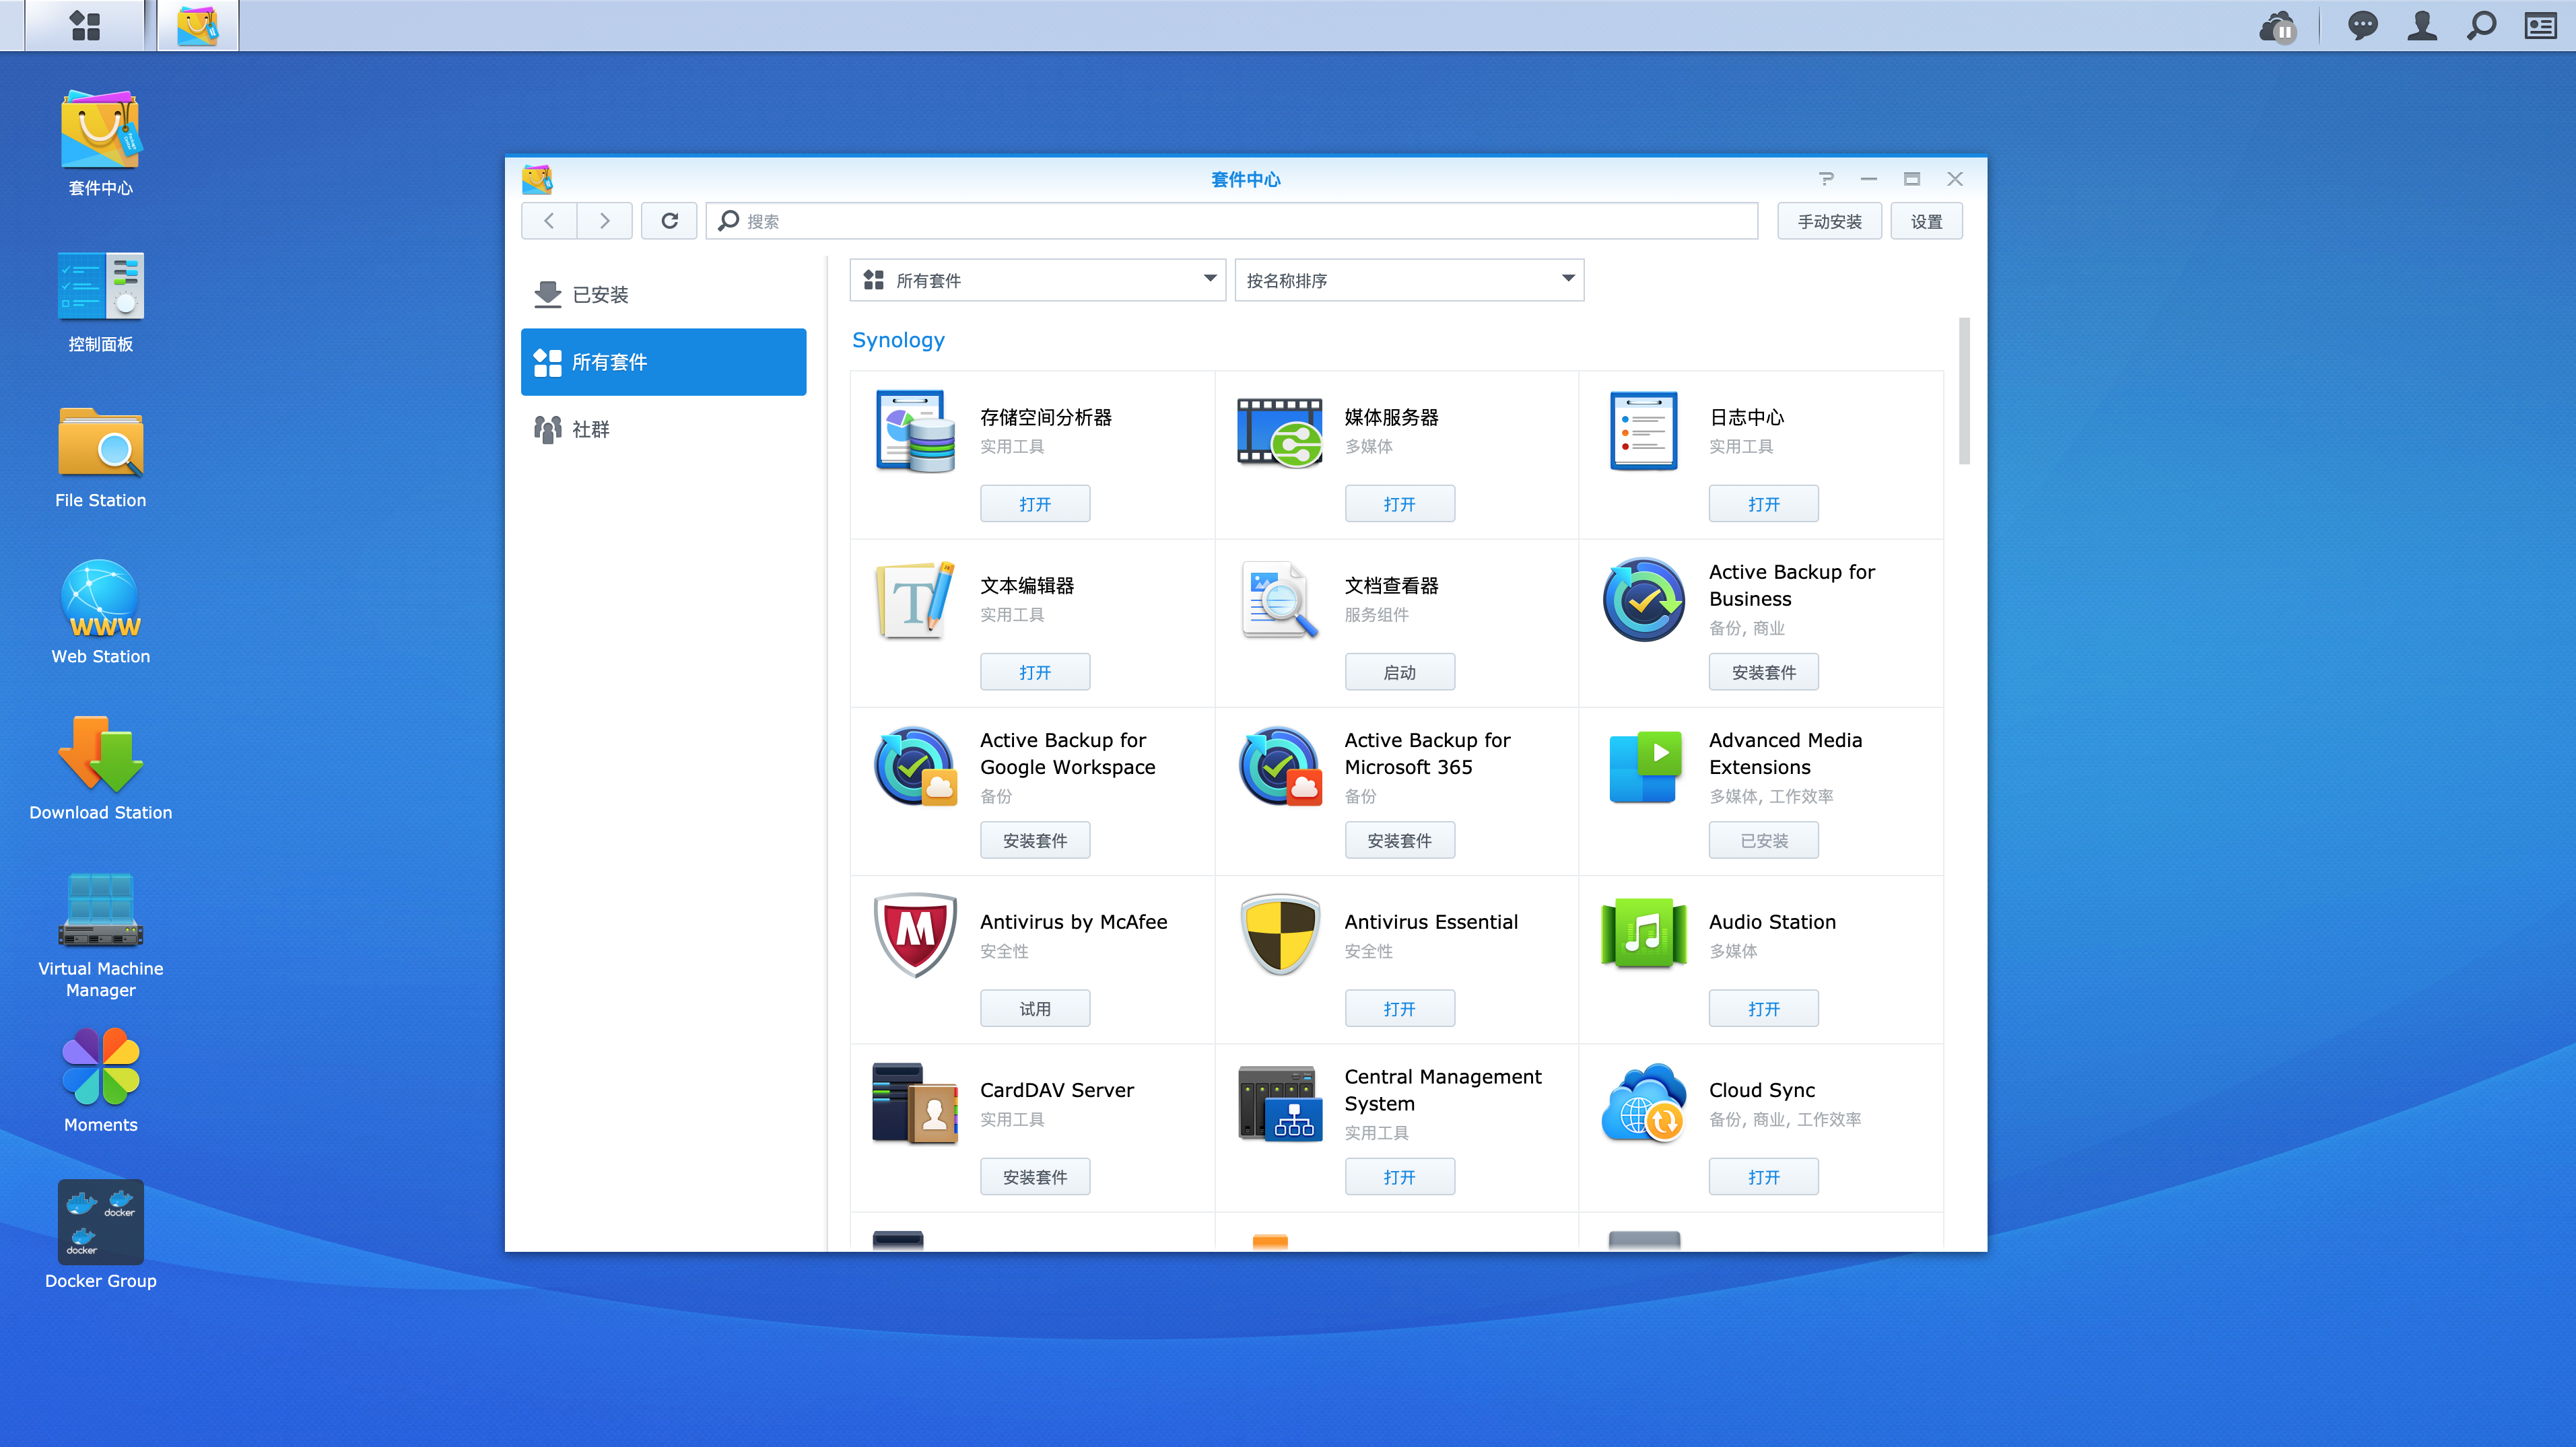This screenshot has height=1447, width=2576.
Task: Open the main menu grid icon
Action: (x=85, y=26)
